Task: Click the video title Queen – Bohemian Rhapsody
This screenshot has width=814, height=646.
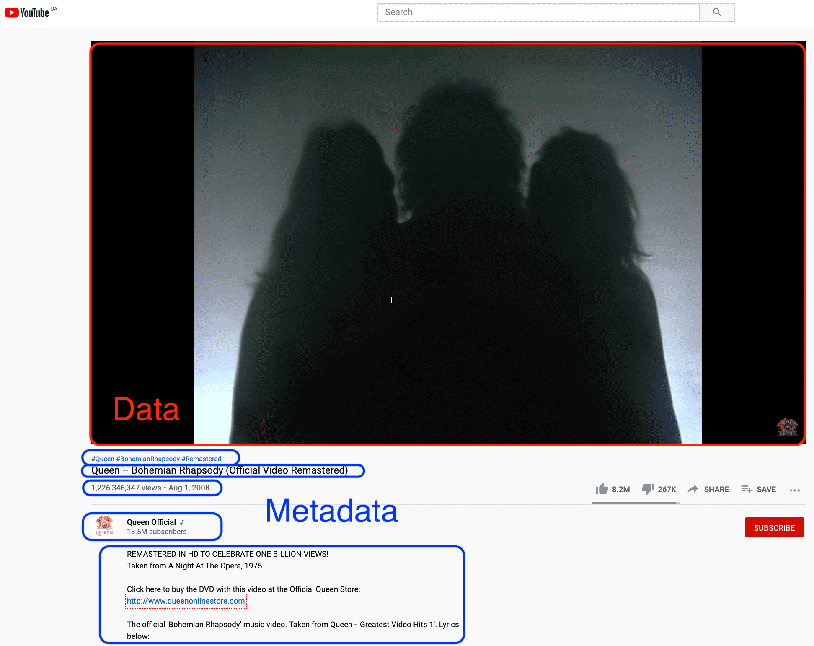Action: click(x=220, y=470)
